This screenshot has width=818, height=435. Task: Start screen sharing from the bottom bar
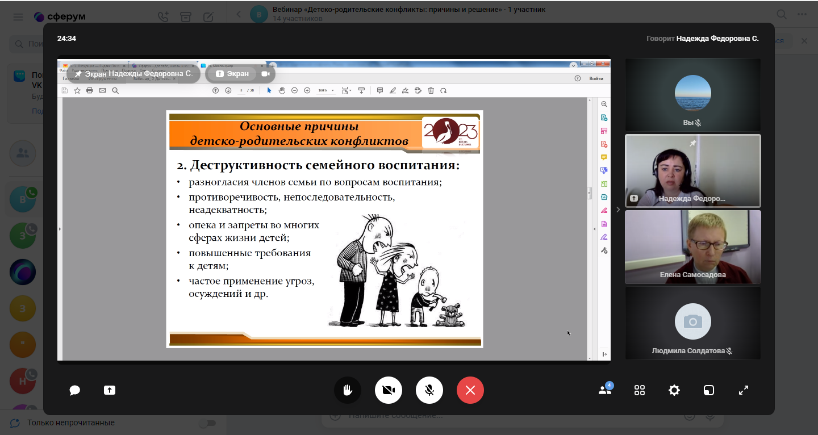109,390
